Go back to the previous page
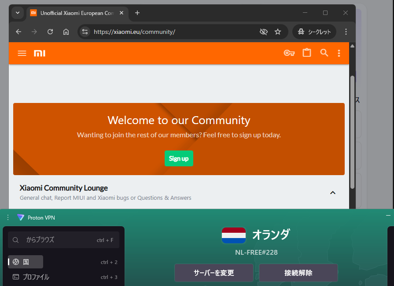Image resolution: width=394 pixels, height=286 pixels. pos(18,32)
